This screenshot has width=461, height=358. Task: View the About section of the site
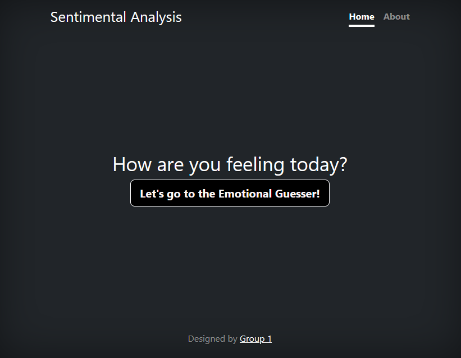(x=396, y=16)
